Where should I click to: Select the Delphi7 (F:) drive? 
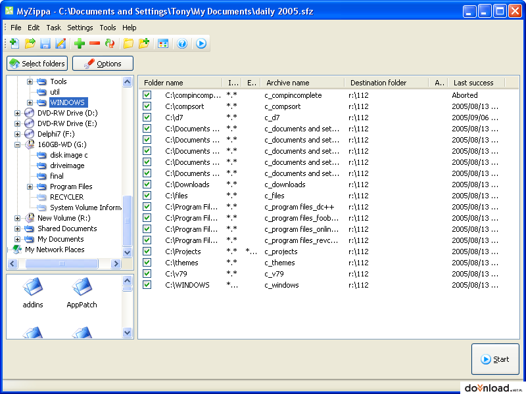(56, 134)
